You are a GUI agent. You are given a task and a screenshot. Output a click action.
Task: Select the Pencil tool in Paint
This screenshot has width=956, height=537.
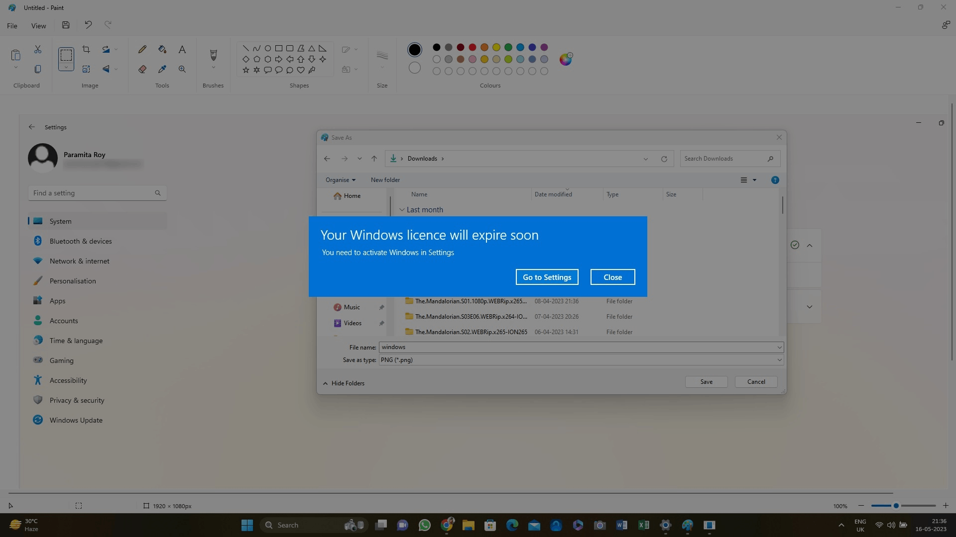pos(142,49)
